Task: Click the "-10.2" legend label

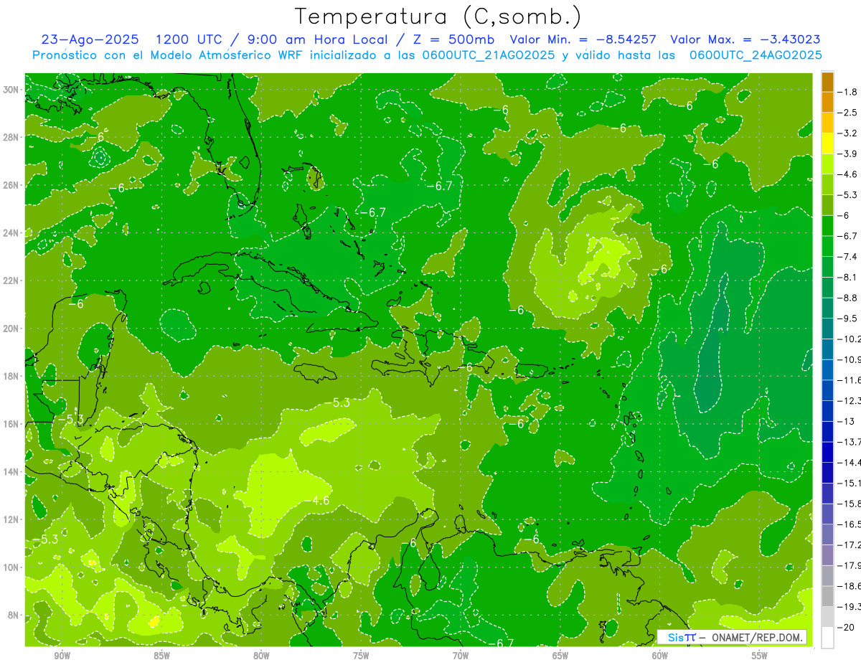Action: coord(850,339)
